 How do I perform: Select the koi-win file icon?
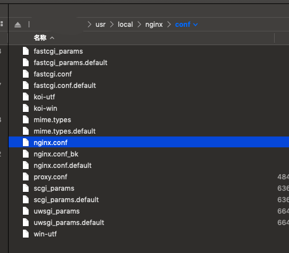[x=26, y=109]
